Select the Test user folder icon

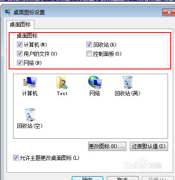[x=62, y=82]
